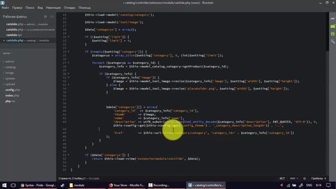Open Правка menu
The width and height of the screenshot is (336, 189).
(17, 7)
